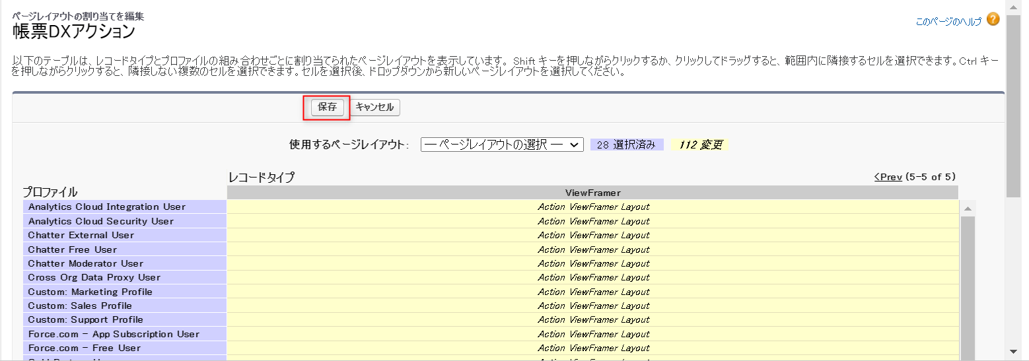Select the Analytics Cloud Integration User profile row
The image size is (1029, 361).
coord(107,207)
